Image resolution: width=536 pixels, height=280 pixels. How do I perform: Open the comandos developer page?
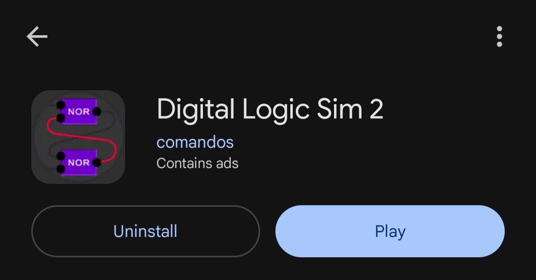tap(195, 142)
